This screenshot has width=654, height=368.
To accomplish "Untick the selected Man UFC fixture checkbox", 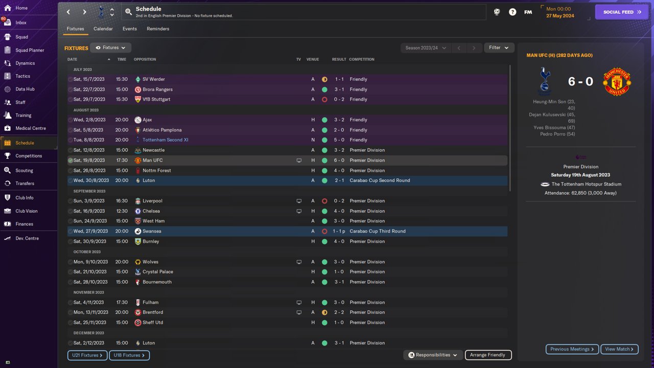I will [71, 160].
